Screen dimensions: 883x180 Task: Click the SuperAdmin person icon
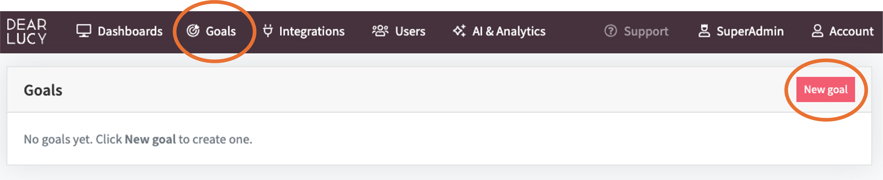[x=704, y=31]
